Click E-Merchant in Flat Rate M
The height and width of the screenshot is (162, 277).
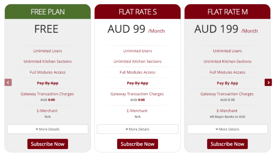(x=227, y=111)
